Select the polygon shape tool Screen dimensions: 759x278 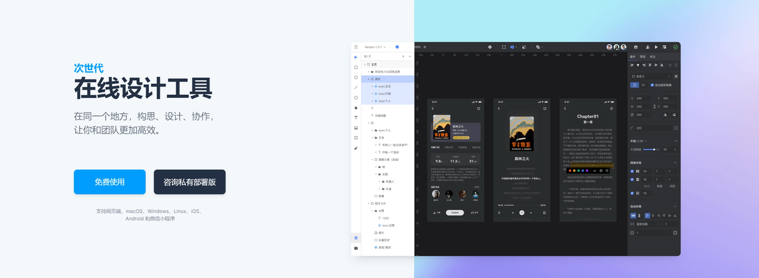click(x=356, y=98)
